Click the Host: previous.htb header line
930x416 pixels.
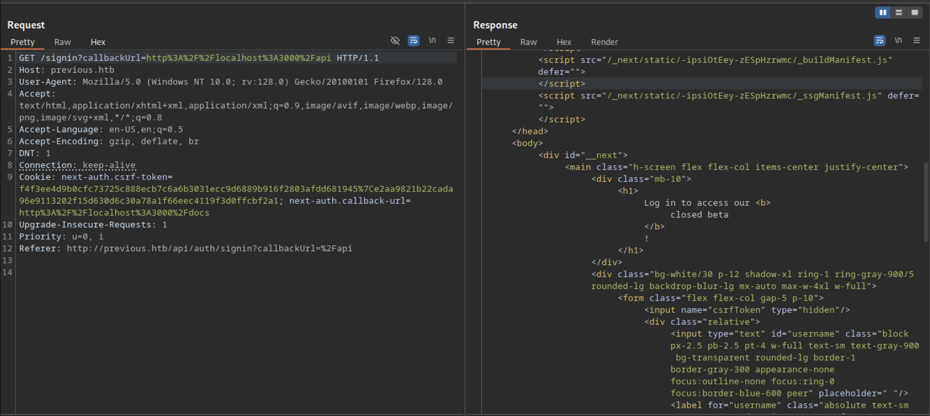[x=67, y=70]
